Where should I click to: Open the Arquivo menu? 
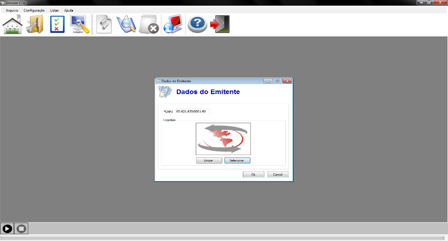coord(12,10)
